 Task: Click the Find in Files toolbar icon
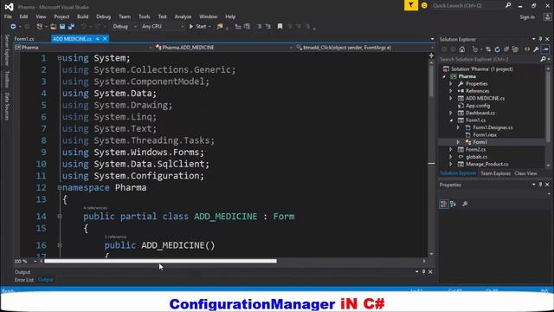[x=220, y=27]
